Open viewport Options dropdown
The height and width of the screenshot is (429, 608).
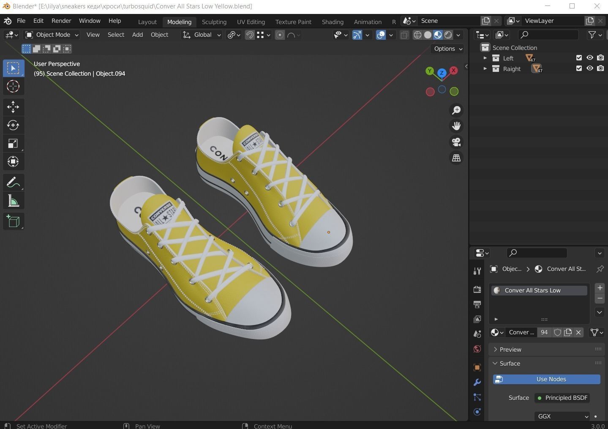point(448,49)
